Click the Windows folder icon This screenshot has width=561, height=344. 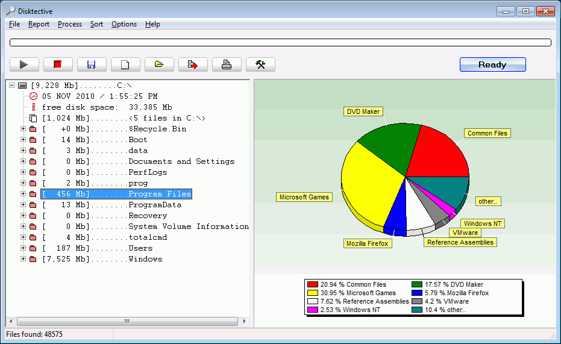coord(33,259)
